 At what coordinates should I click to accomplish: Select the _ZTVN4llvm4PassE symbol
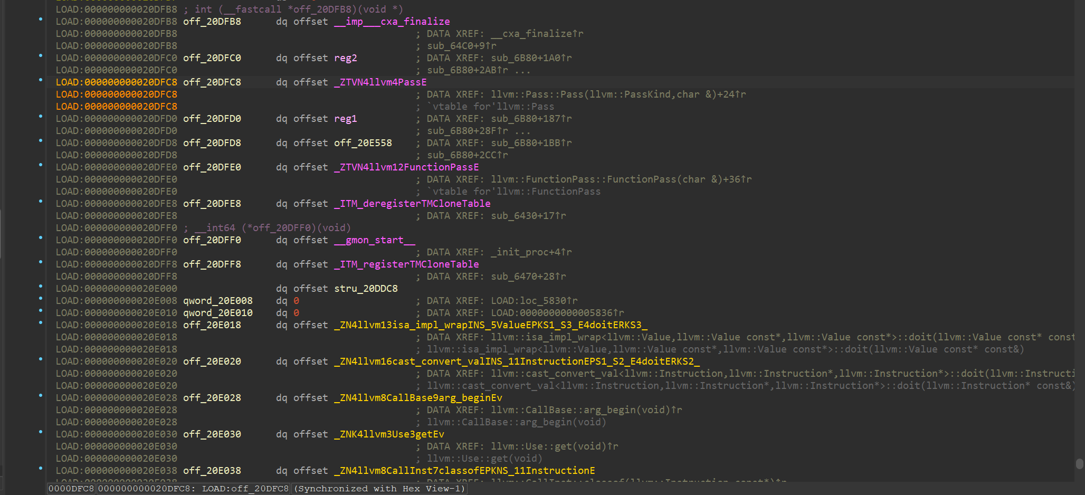click(x=380, y=82)
